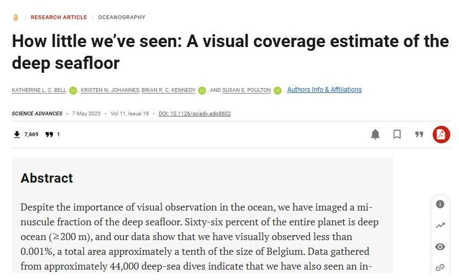Click the Science Advances journal name
The height and width of the screenshot is (280, 459).
click(37, 114)
